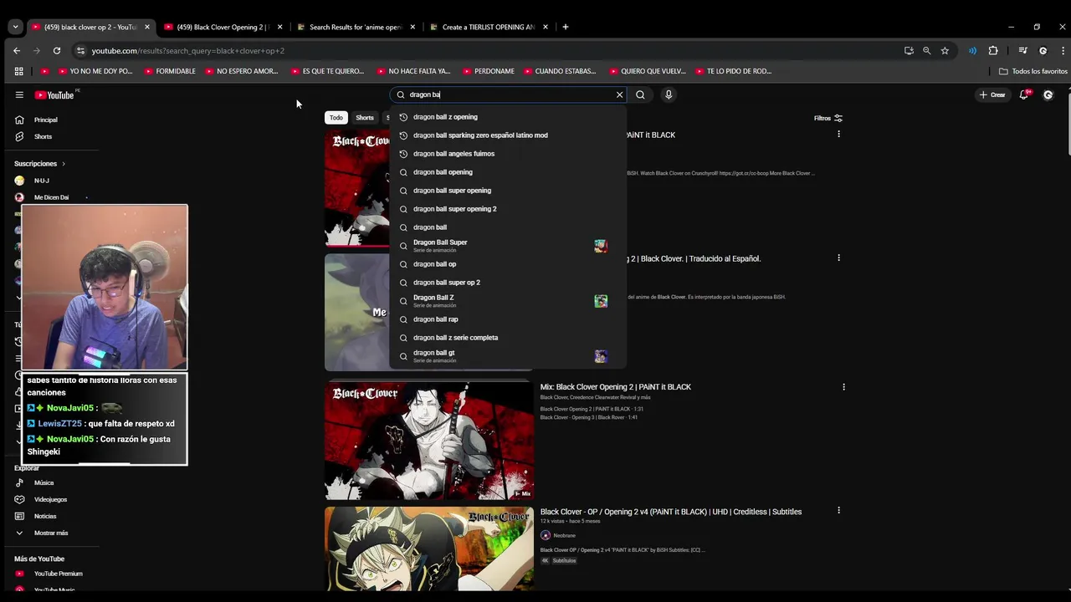The height and width of the screenshot is (602, 1071).
Task: Reload the page
Action: 56,50
